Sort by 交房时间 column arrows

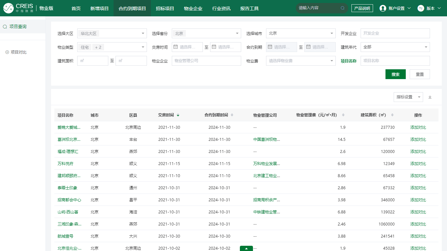(178, 115)
